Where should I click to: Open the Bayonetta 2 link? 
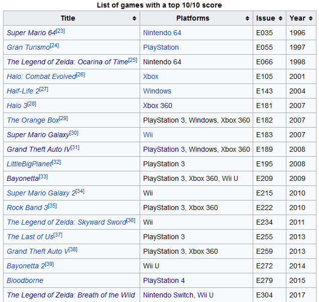pos(26,266)
